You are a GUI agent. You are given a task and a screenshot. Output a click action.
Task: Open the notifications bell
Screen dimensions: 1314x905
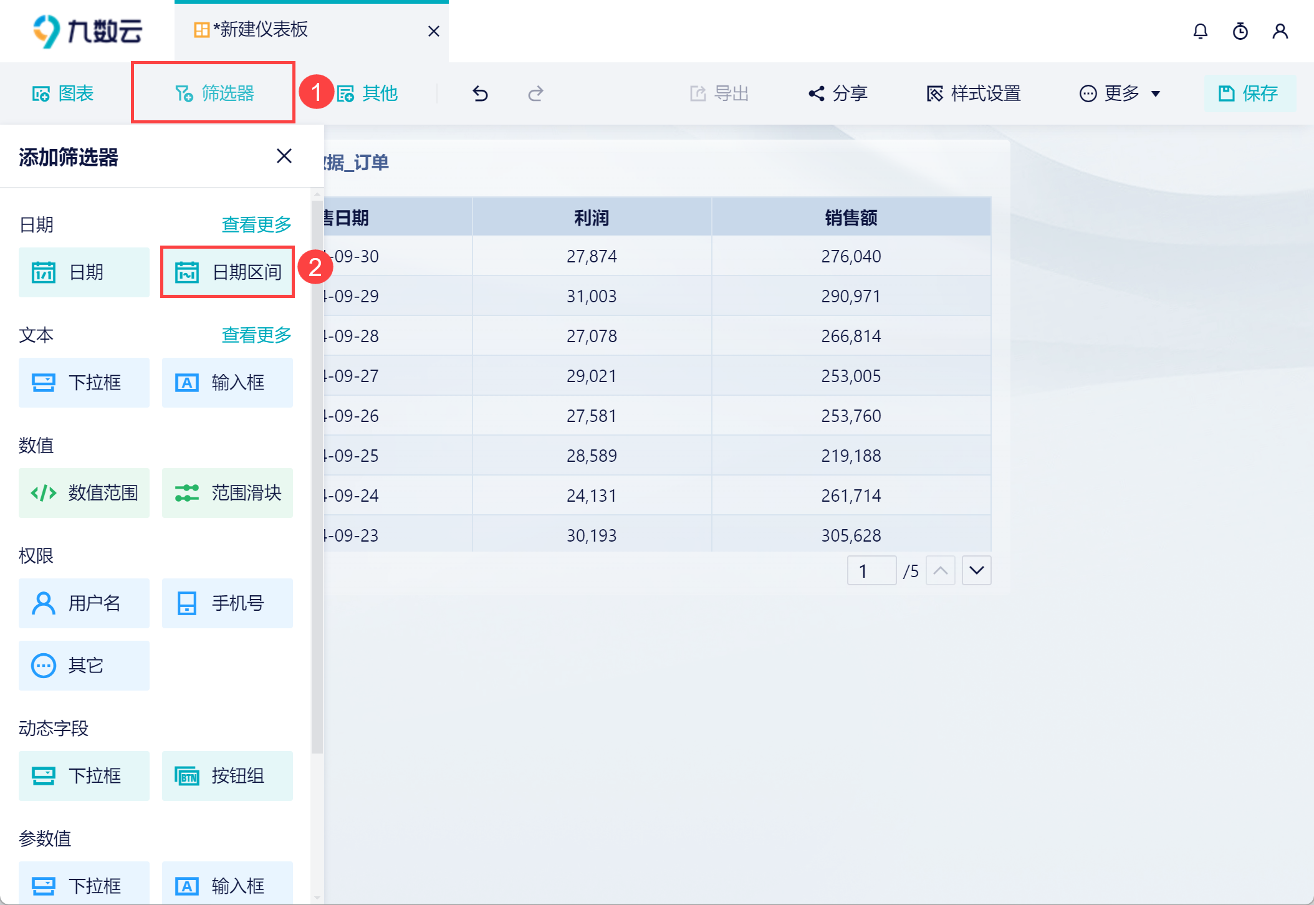(1199, 31)
